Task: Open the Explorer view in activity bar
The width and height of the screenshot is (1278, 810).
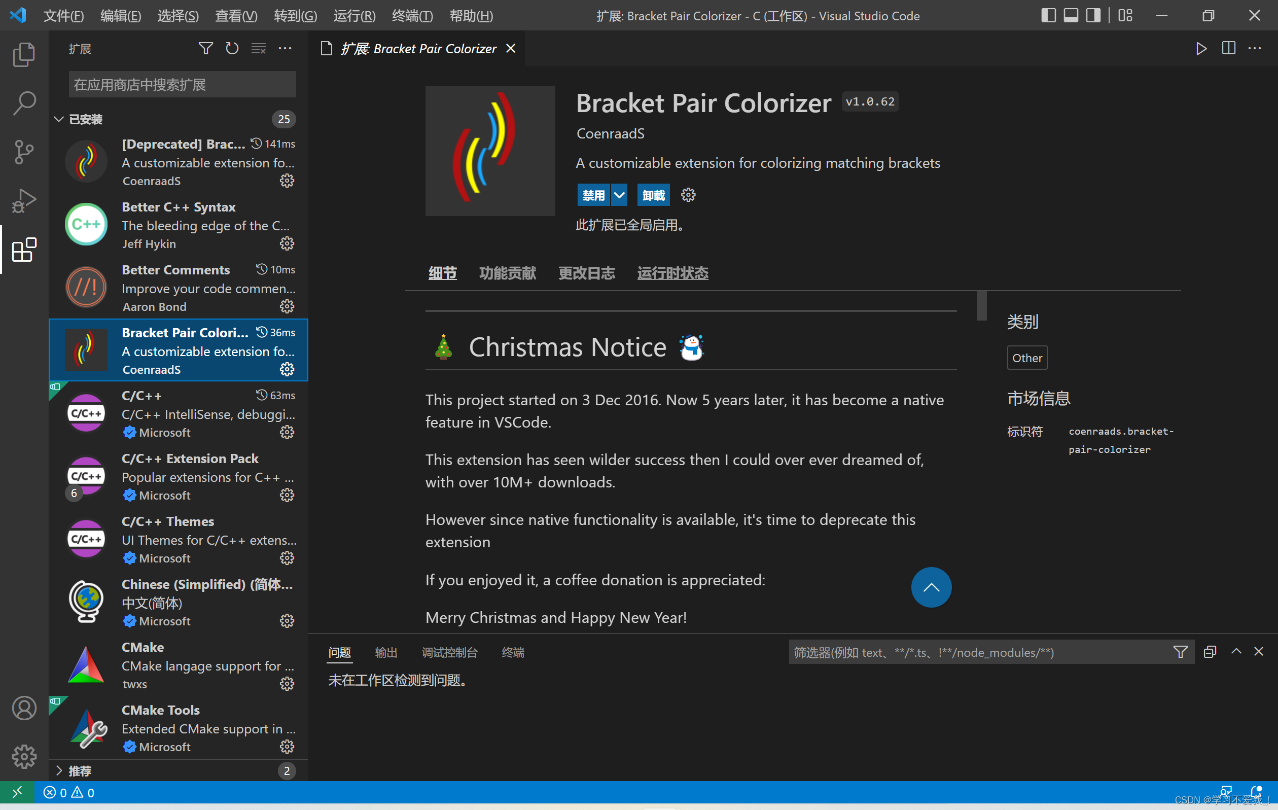Action: pyautogui.click(x=23, y=55)
